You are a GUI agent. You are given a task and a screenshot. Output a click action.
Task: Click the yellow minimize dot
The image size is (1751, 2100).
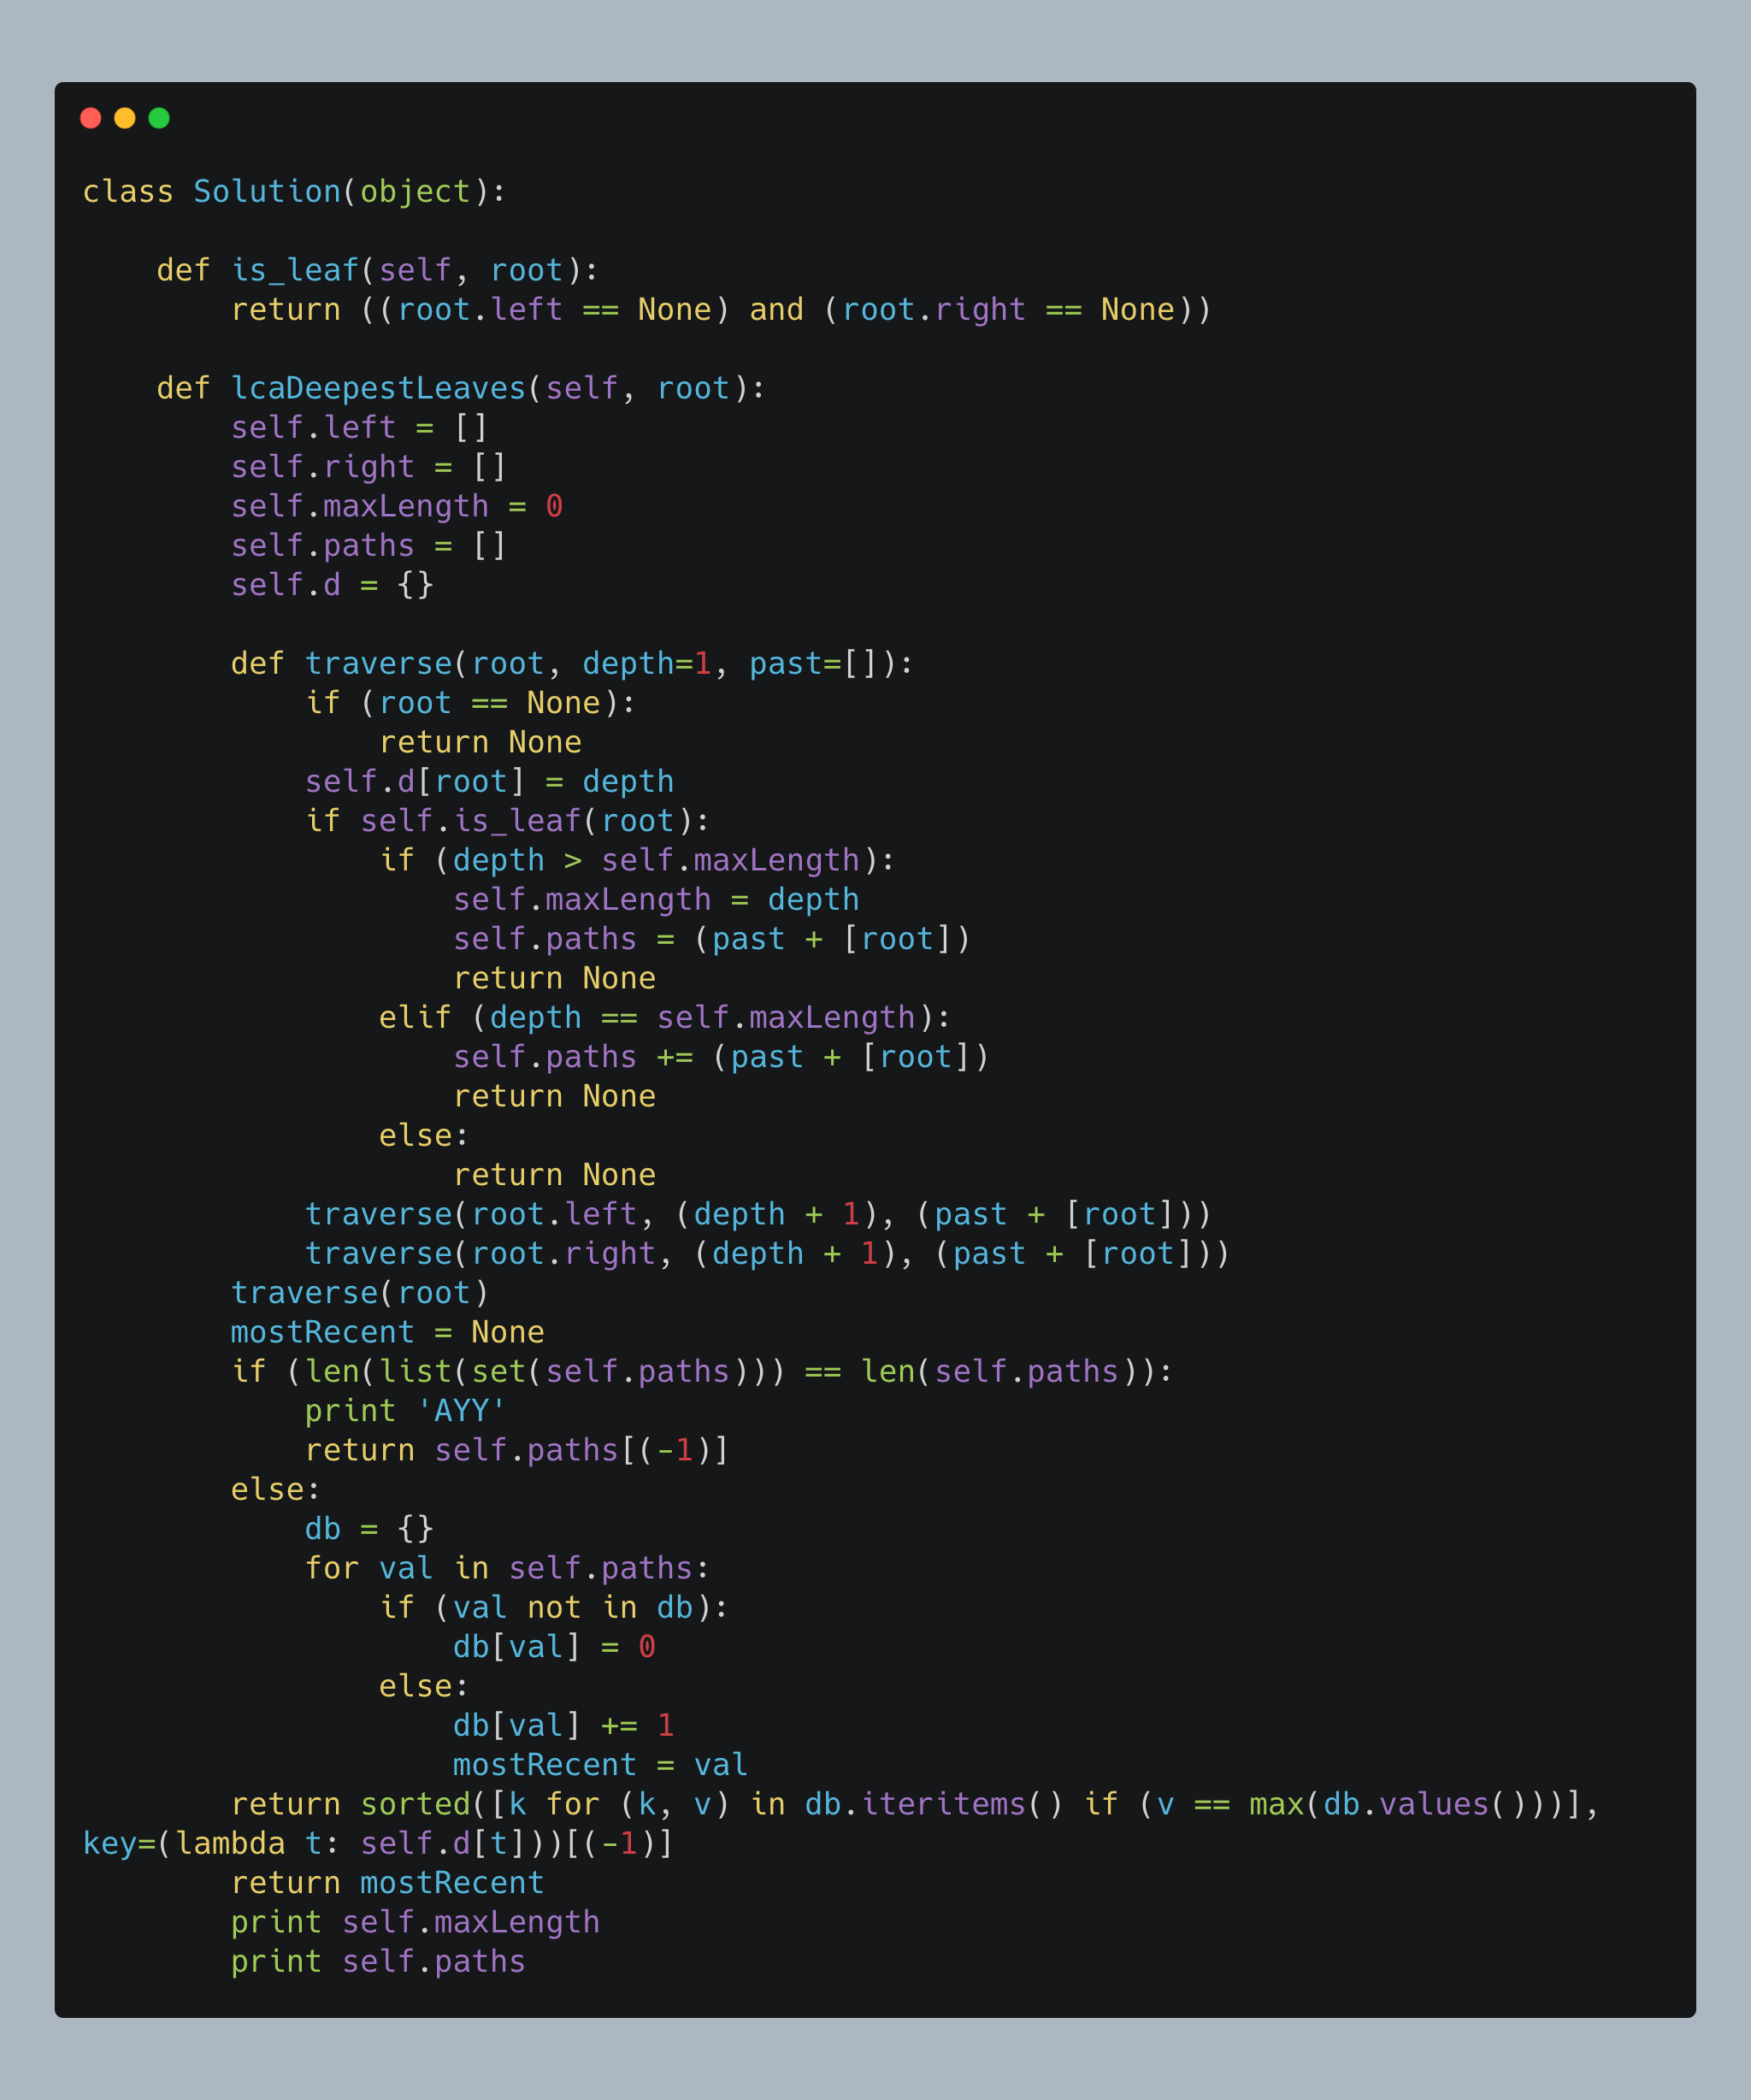(x=125, y=118)
